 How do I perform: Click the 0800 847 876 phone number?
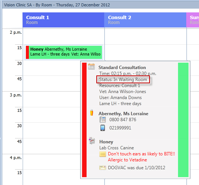point(123,120)
